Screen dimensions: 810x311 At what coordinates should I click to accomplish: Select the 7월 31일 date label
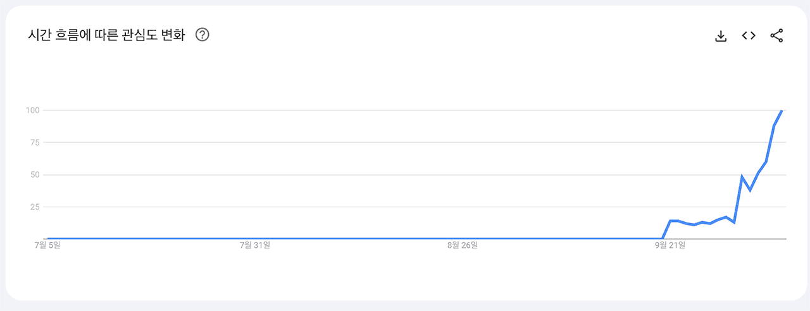254,246
